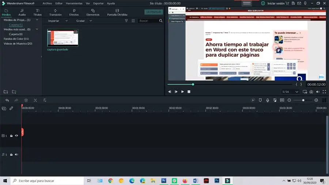This screenshot has height=185, width=329.
Task: Click the delete trash icon in timeline toolbar
Action: [26, 100]
